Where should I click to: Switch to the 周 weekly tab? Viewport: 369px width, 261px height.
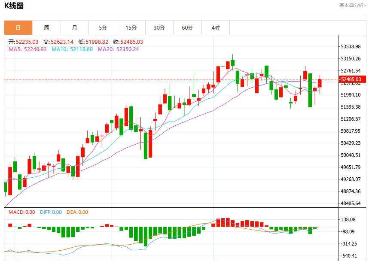pos(46,28)
